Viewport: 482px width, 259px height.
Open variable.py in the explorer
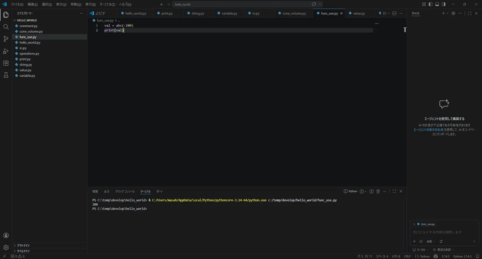(49, 75)
